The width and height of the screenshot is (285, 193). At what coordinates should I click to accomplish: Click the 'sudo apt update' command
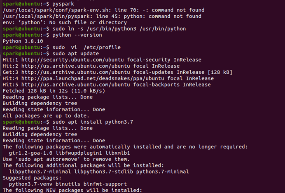click(x=76, y=54)
